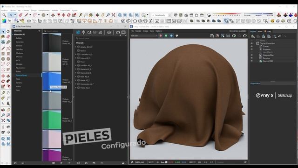Select the SketchUp Rotate tool in top toolbar
This screenshot has width=298, height=168.
click(x=68, y=15)
